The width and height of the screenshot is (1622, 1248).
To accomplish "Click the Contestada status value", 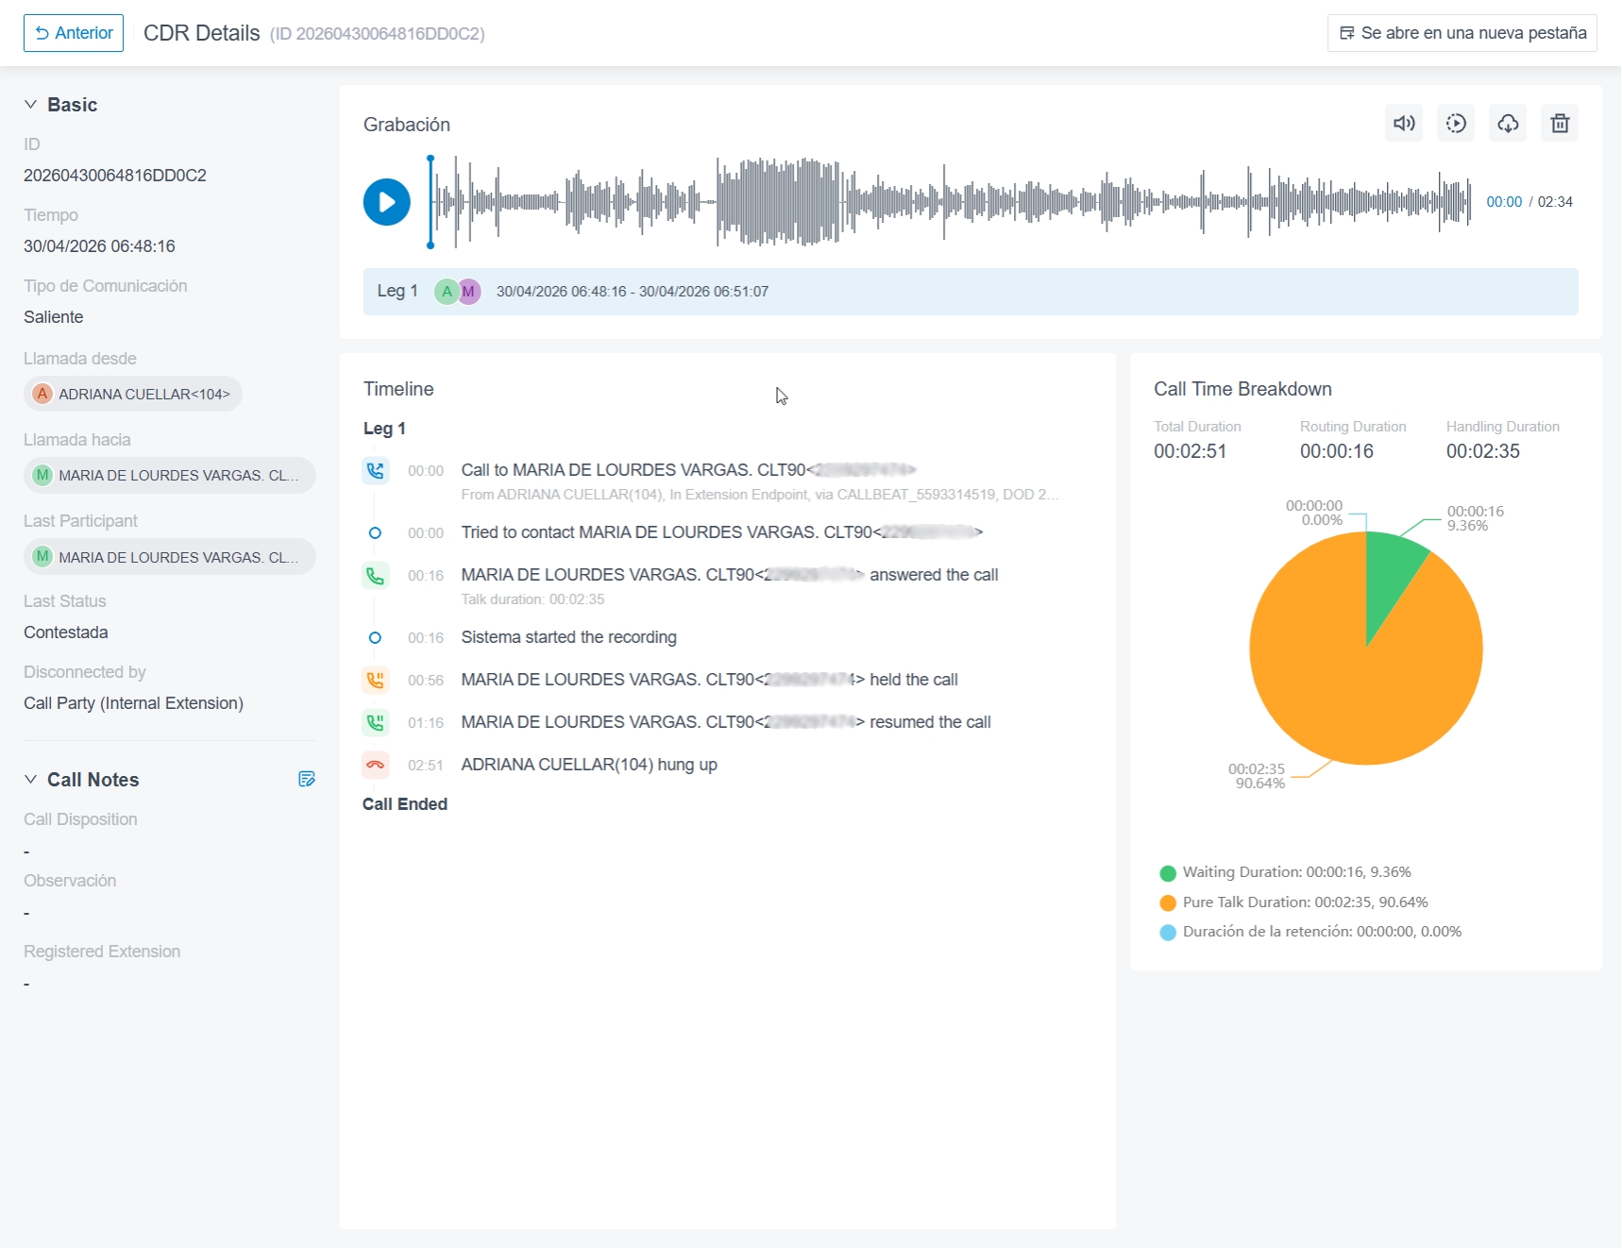I will 66,632.
